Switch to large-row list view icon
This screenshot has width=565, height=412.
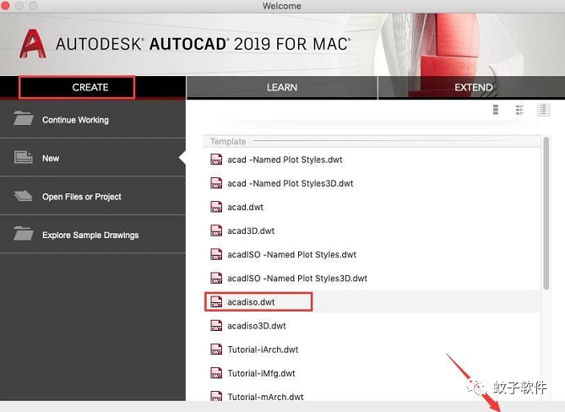click(496, 110)
